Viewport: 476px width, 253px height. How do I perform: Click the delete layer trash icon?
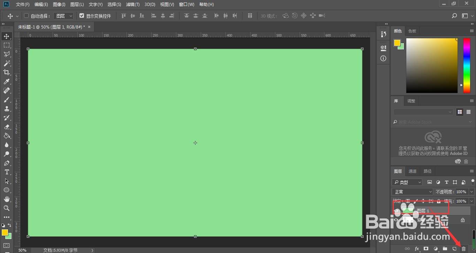point(463,248)
